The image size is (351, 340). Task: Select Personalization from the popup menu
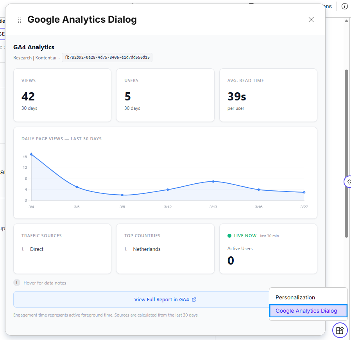[295, 297]
